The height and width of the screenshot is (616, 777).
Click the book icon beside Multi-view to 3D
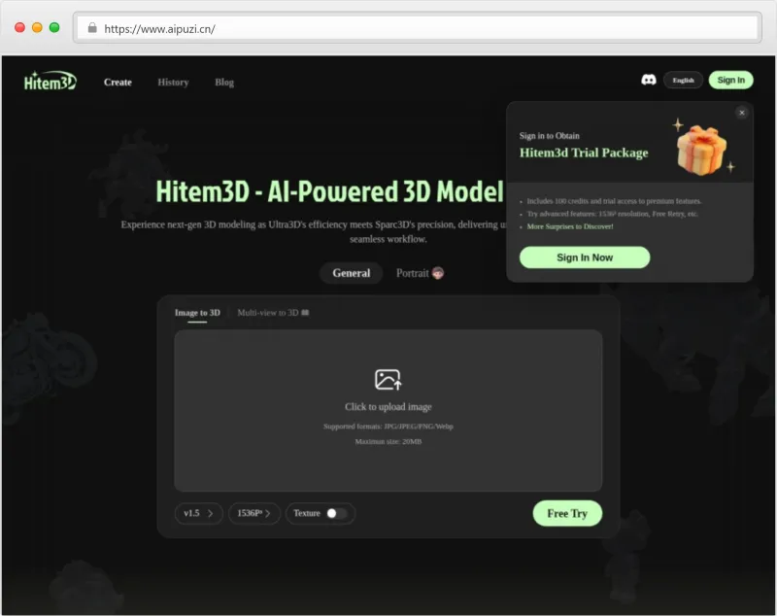pos(305,313)
